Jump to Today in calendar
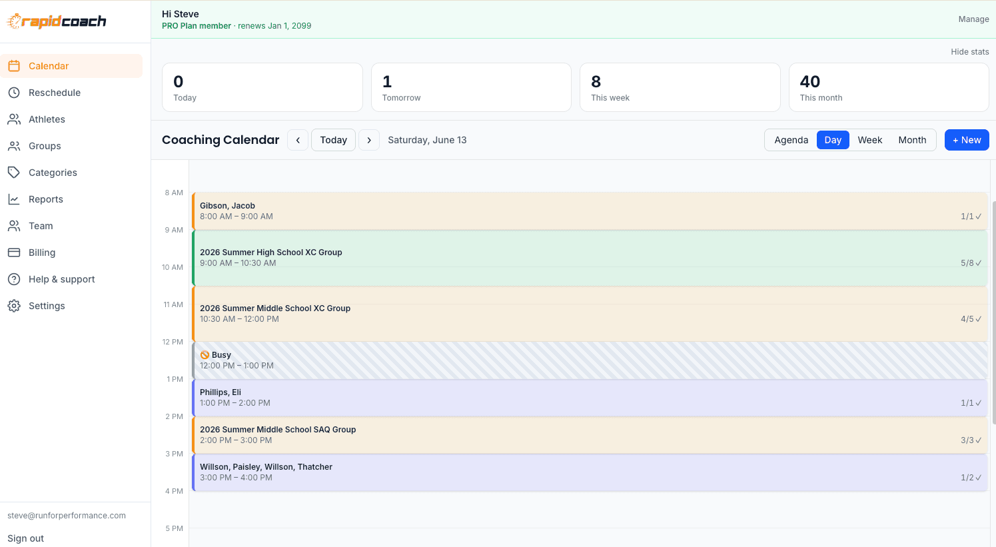Image resolution: width=996 pixels, height=547 pixels. [x=334, y=140]
